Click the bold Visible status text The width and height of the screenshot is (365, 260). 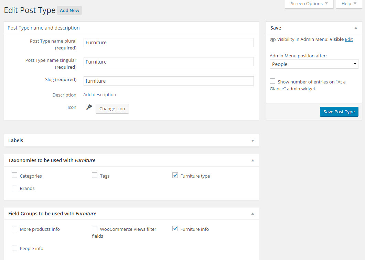point(336,39)
